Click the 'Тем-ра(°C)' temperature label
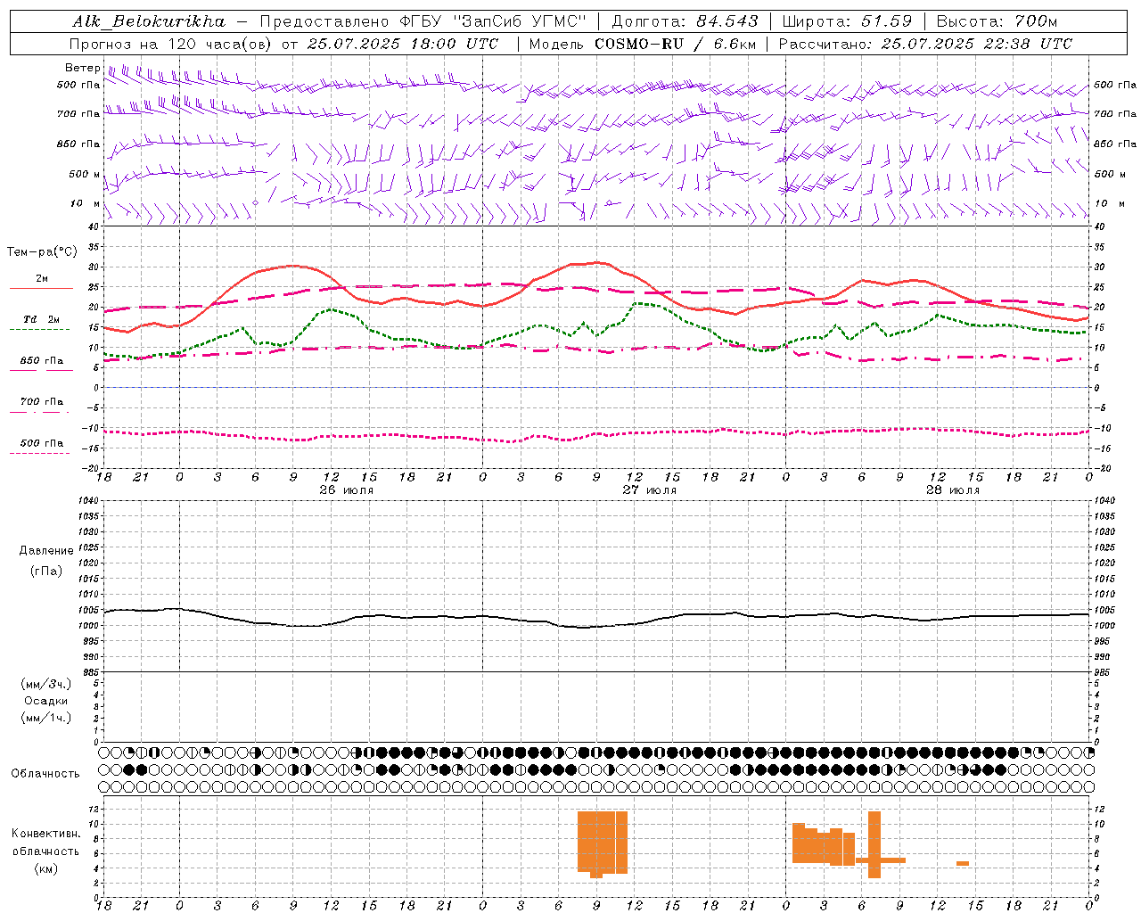 (41, 252)
